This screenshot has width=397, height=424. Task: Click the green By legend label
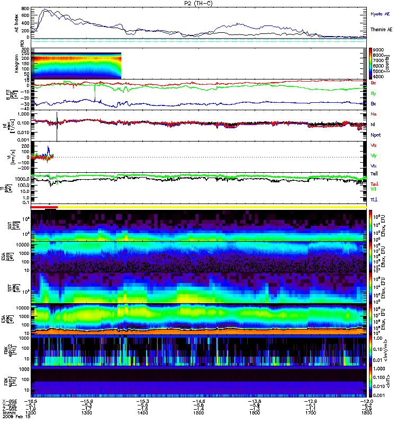tap(373, 93)
